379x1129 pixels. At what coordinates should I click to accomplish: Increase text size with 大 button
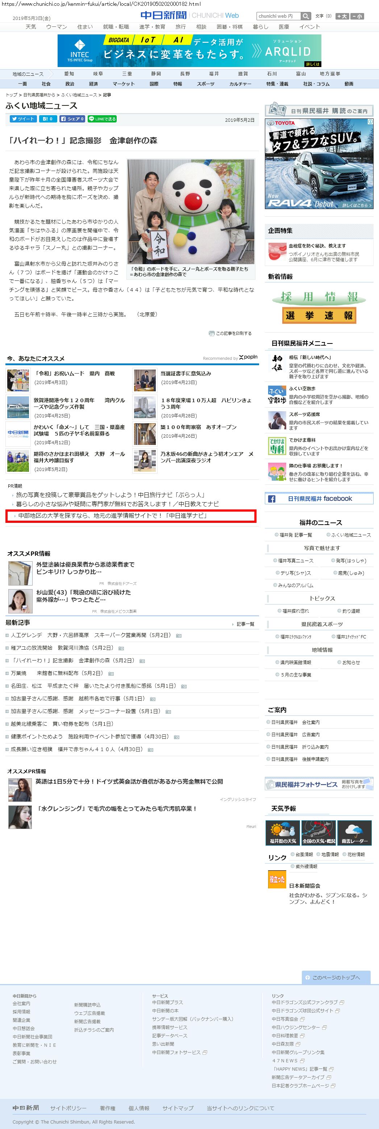click(x=342, y=16)
